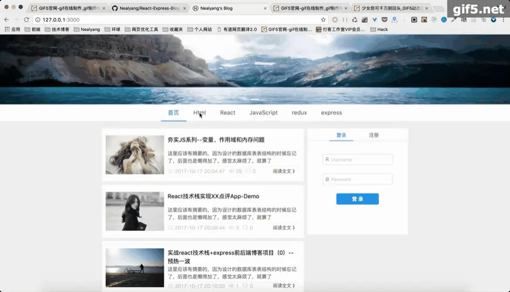
Task: Open the 环球 bookmark folder
Action: [x=112, y=30]
